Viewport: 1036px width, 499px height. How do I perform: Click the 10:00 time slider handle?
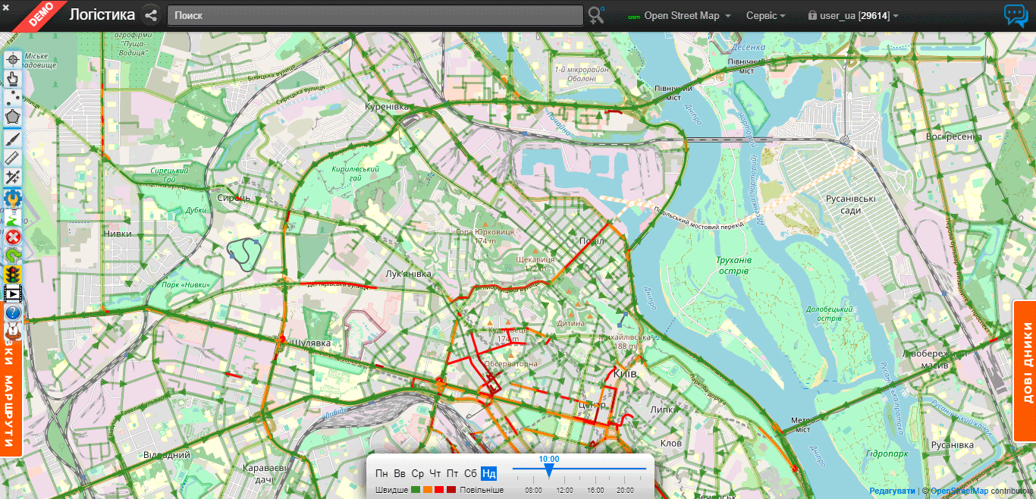pyautogui.click(x=549, y=472)
